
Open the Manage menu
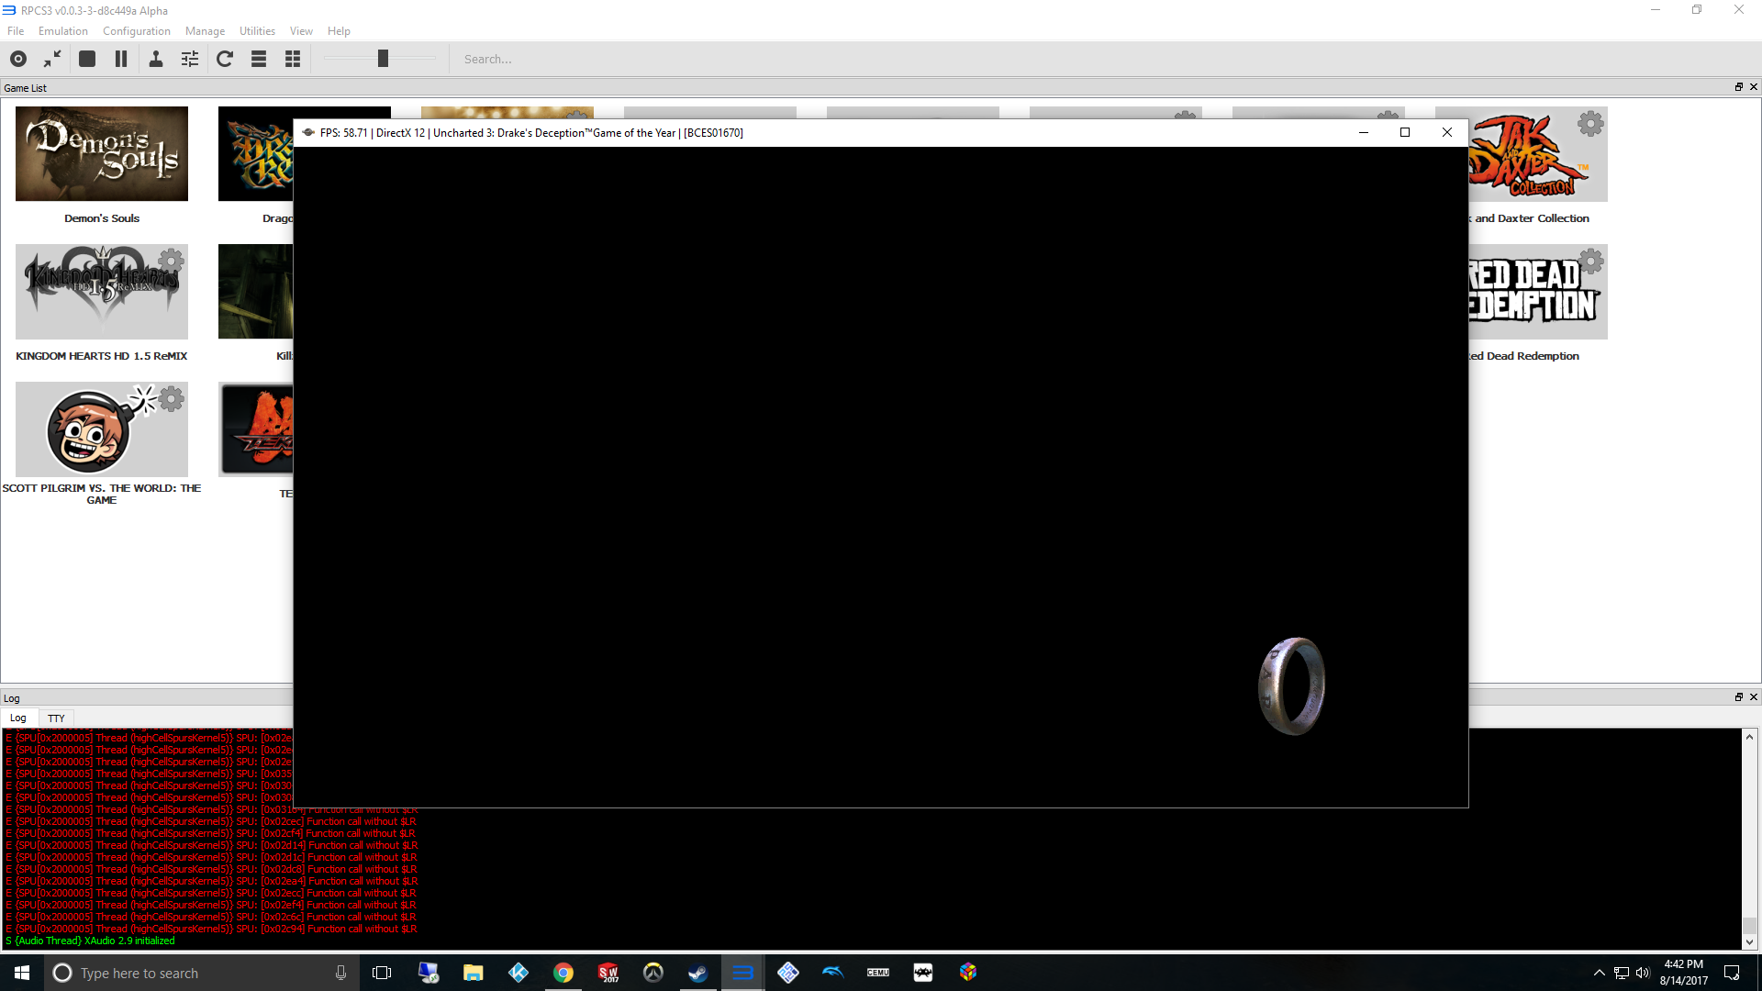(x=205, y=31)
